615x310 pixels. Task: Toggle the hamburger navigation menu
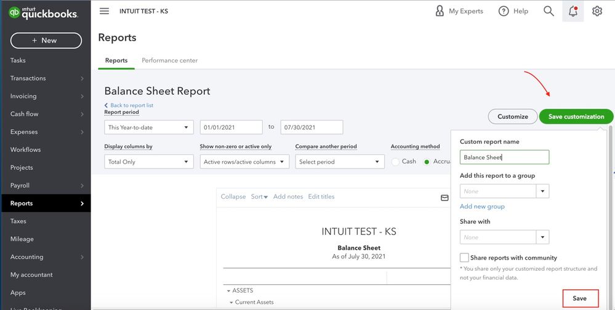tap(104, 11)
